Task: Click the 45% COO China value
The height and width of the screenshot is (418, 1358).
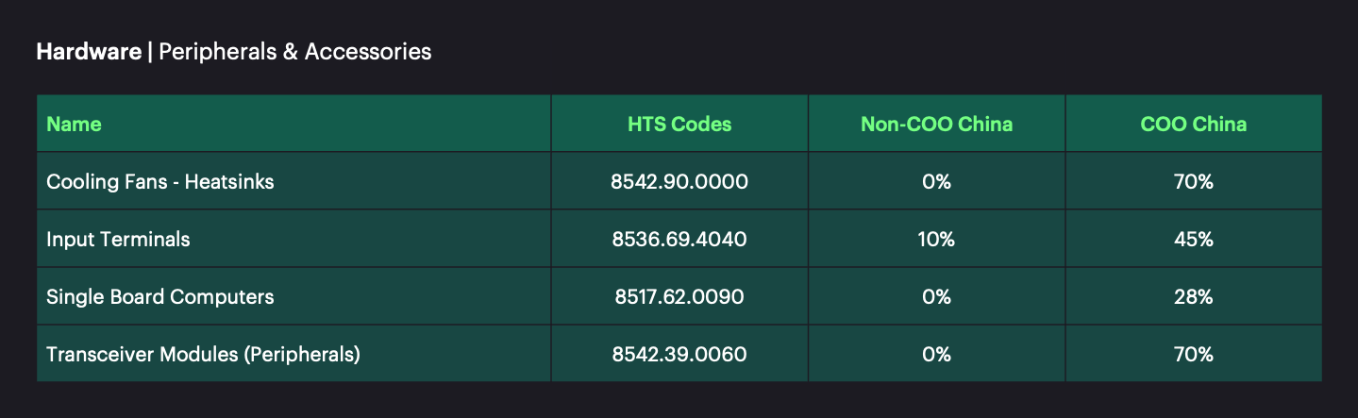Action: [x=1194, y=240]
